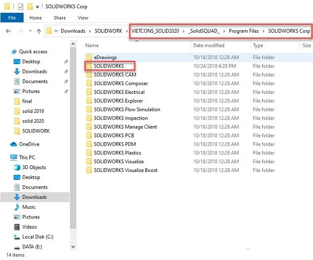The image size is (313, 260).
Task: Select the SOLIDWORKS PDM folder icon
Action: coord(89,144)
